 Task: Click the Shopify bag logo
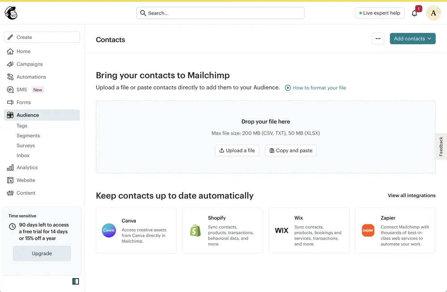point(195,230)
